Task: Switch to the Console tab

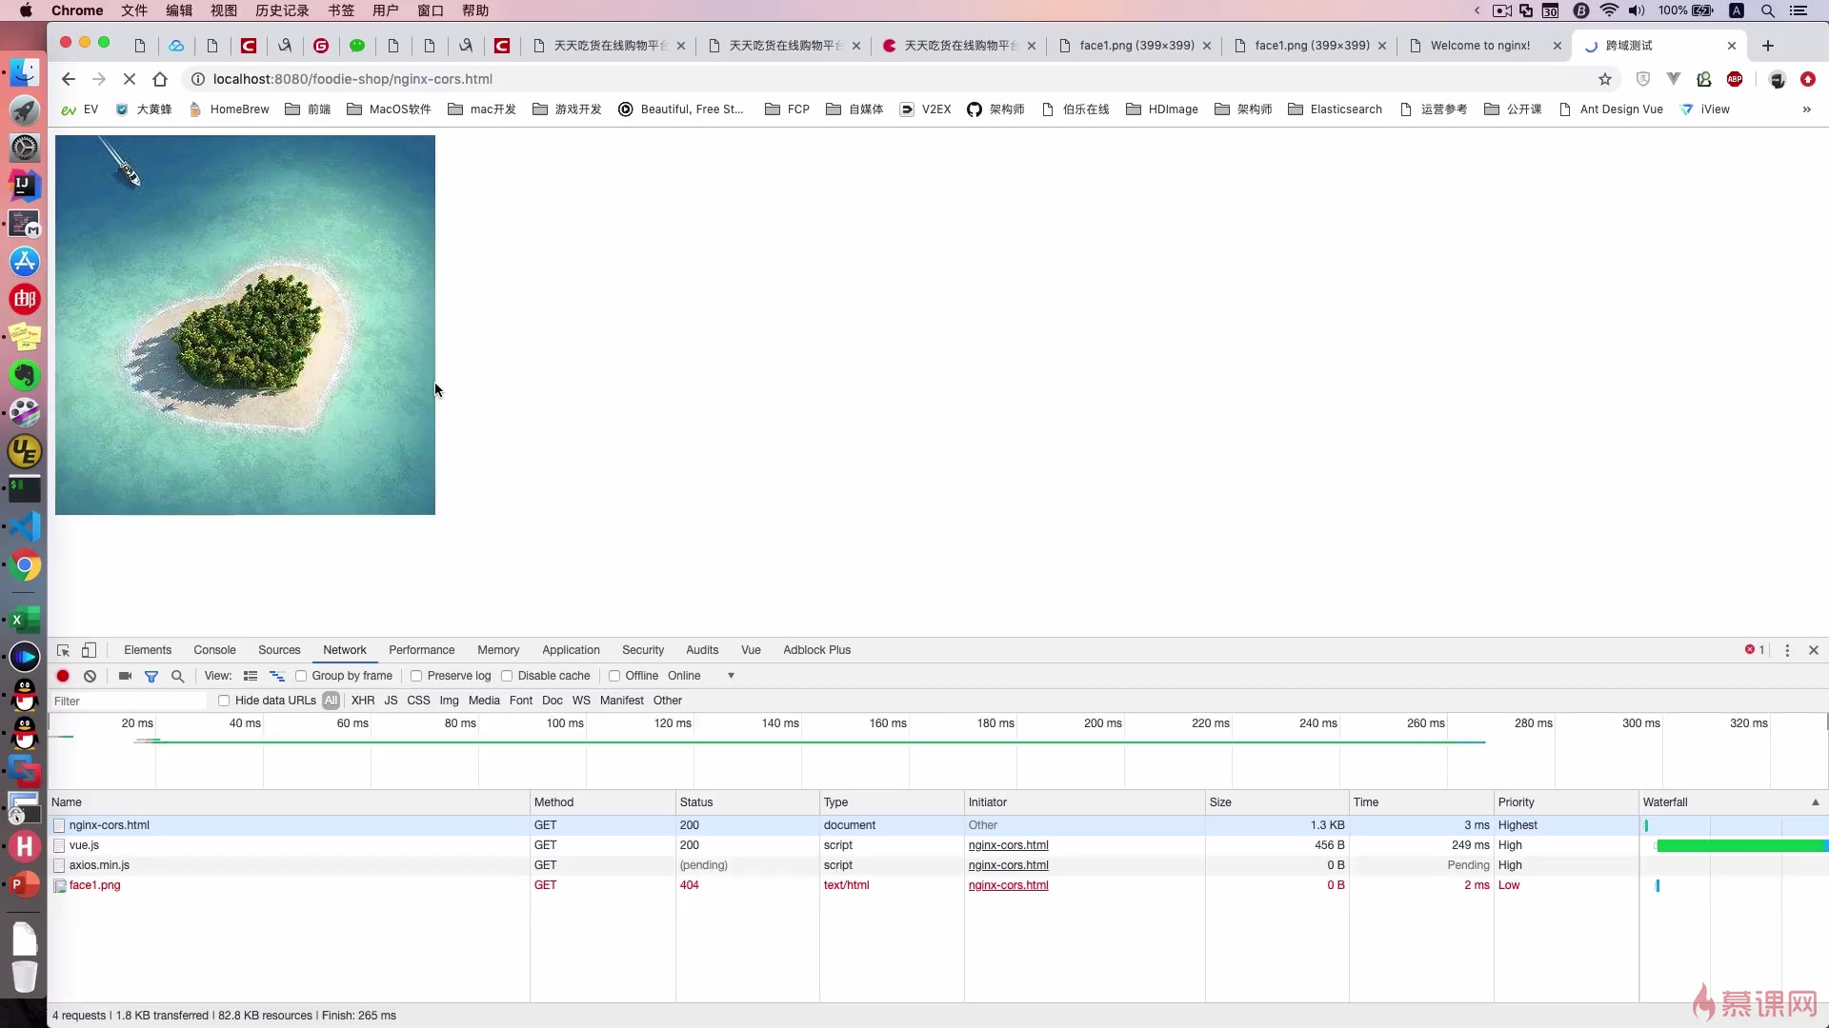Action: pyautogui.click(x=214, y=650)
